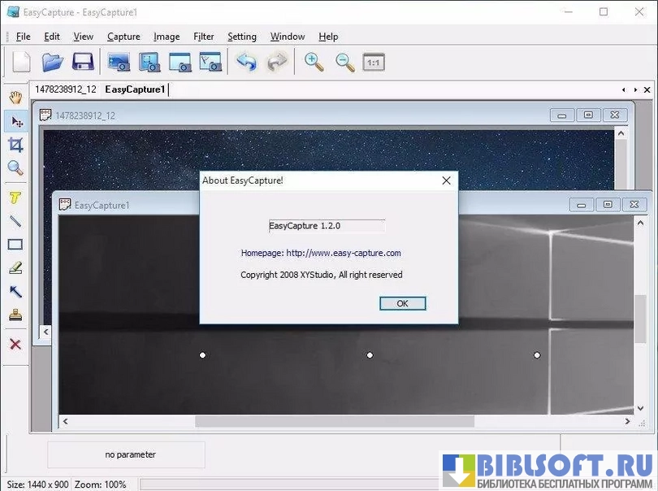Click the tab list dropdown arrow
658x491 pixels.
point(634,89)
